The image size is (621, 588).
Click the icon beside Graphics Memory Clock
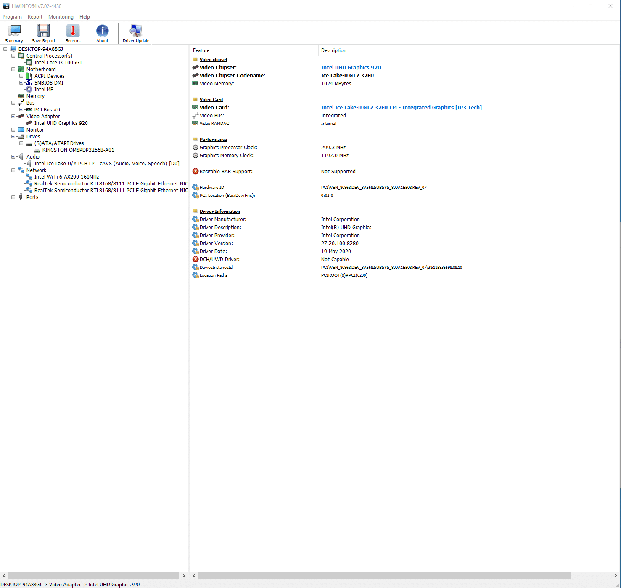(196, 156)
